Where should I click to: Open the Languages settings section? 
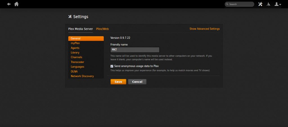coord(86,67)
